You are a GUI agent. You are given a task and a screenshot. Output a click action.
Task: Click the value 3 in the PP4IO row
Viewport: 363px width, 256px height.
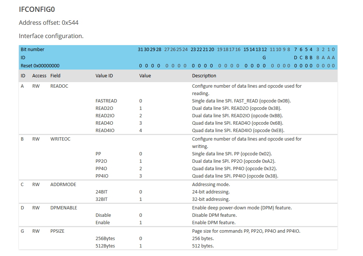click(140, 176)
